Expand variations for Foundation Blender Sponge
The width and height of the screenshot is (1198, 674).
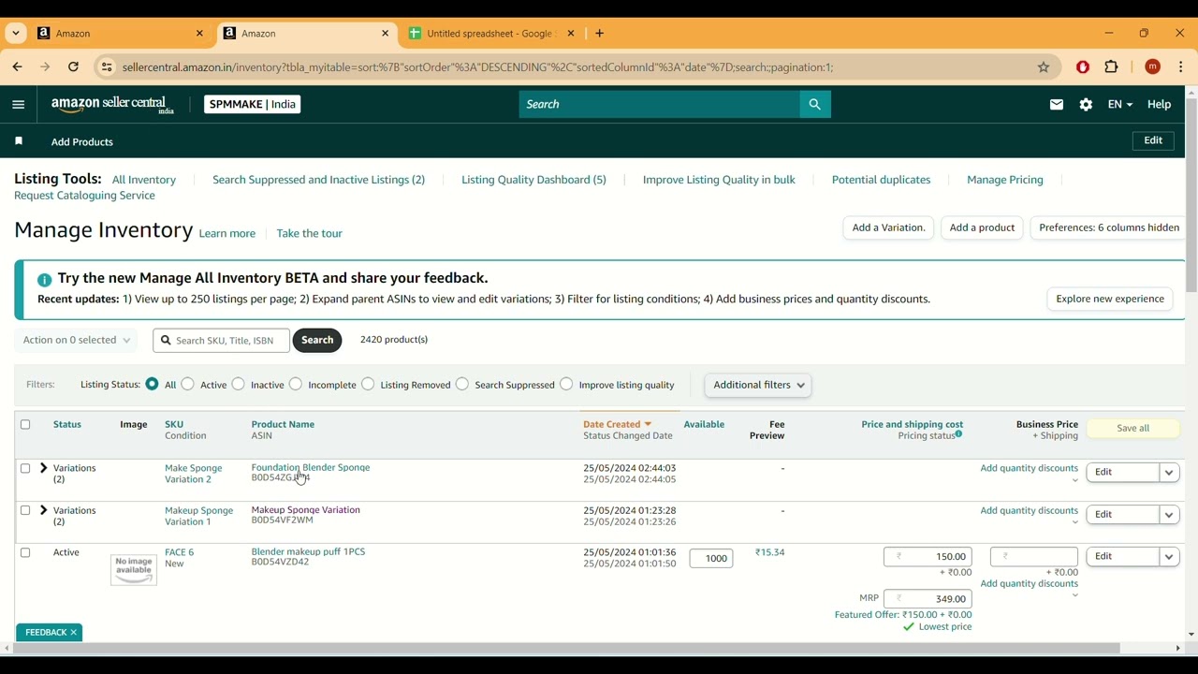point(43,468)
